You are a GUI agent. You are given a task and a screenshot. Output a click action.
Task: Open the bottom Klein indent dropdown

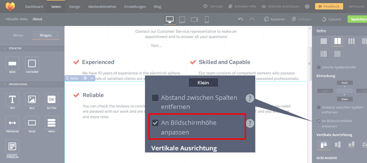(344, 99)
